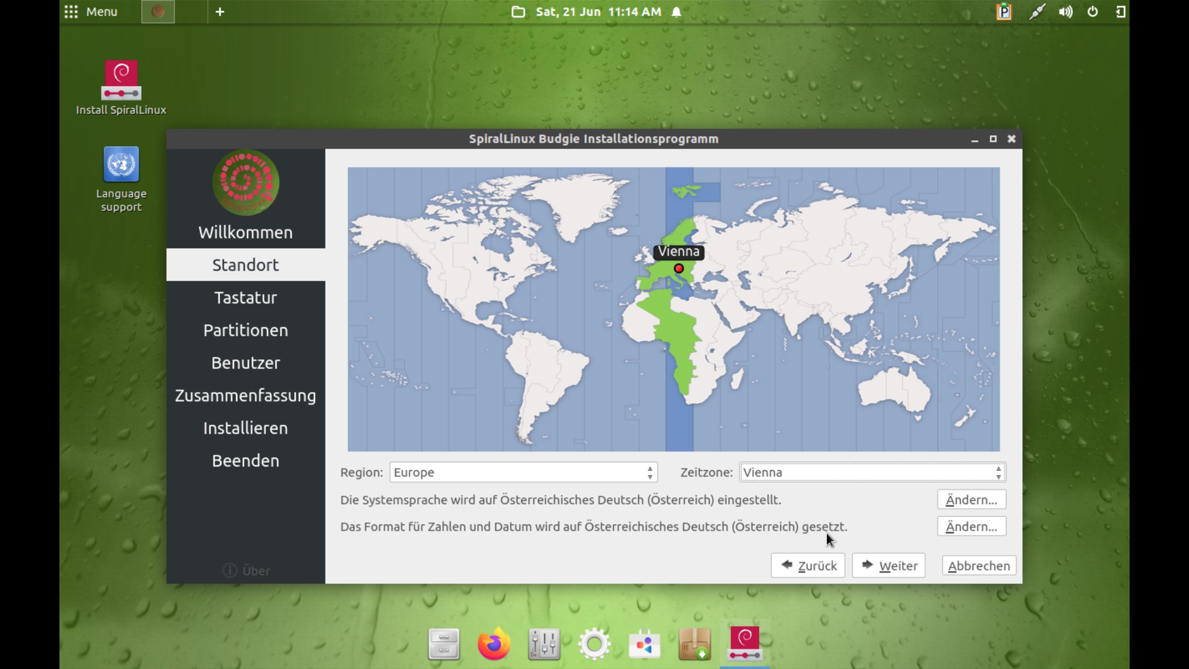Image resolution: width=1189 pixels, height=669 pixels.
Task: Select the Benutzer step
Action: 246,363
